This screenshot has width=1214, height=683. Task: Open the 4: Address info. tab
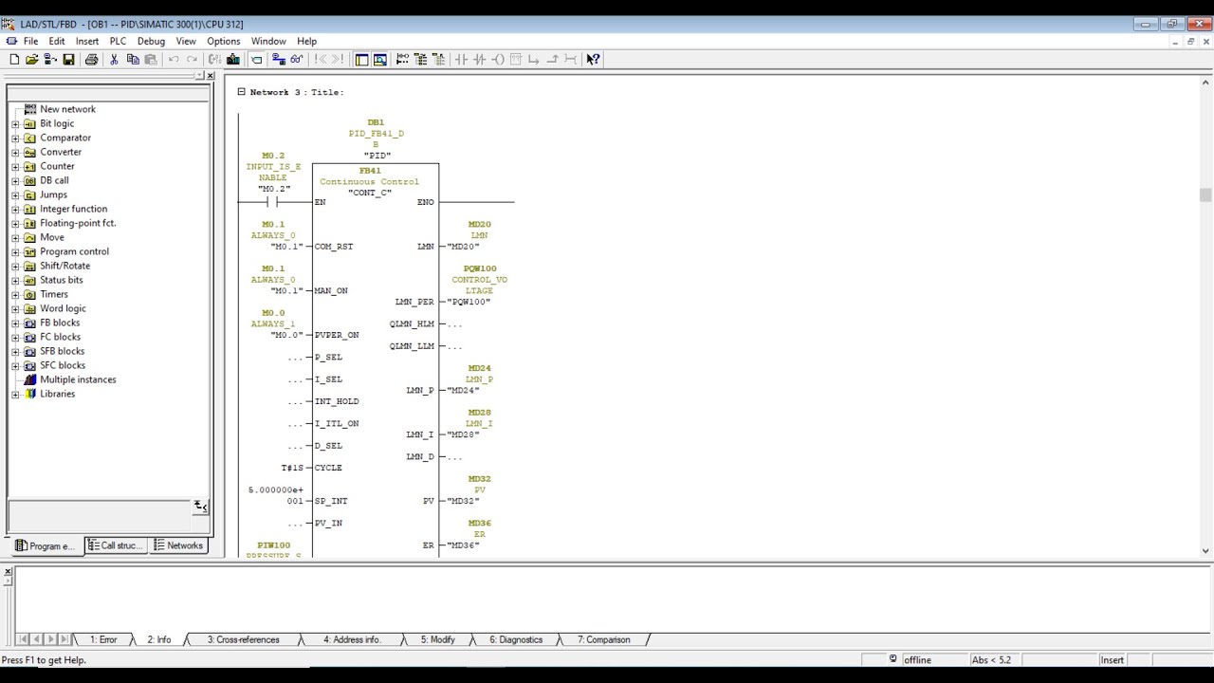[x=352, y=639]
